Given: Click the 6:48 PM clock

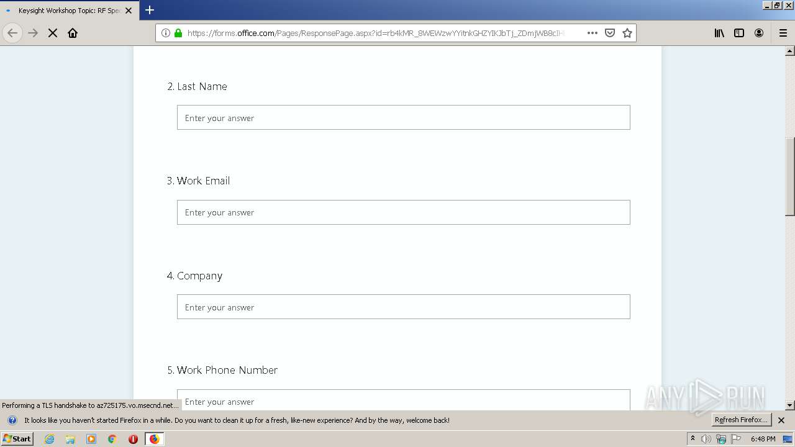Looking at the screenshot, I should [763, 439].
